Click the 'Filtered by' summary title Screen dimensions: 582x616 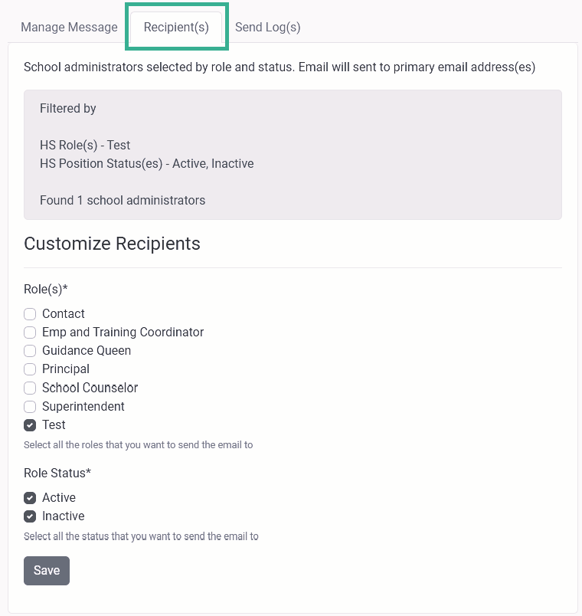68,109
